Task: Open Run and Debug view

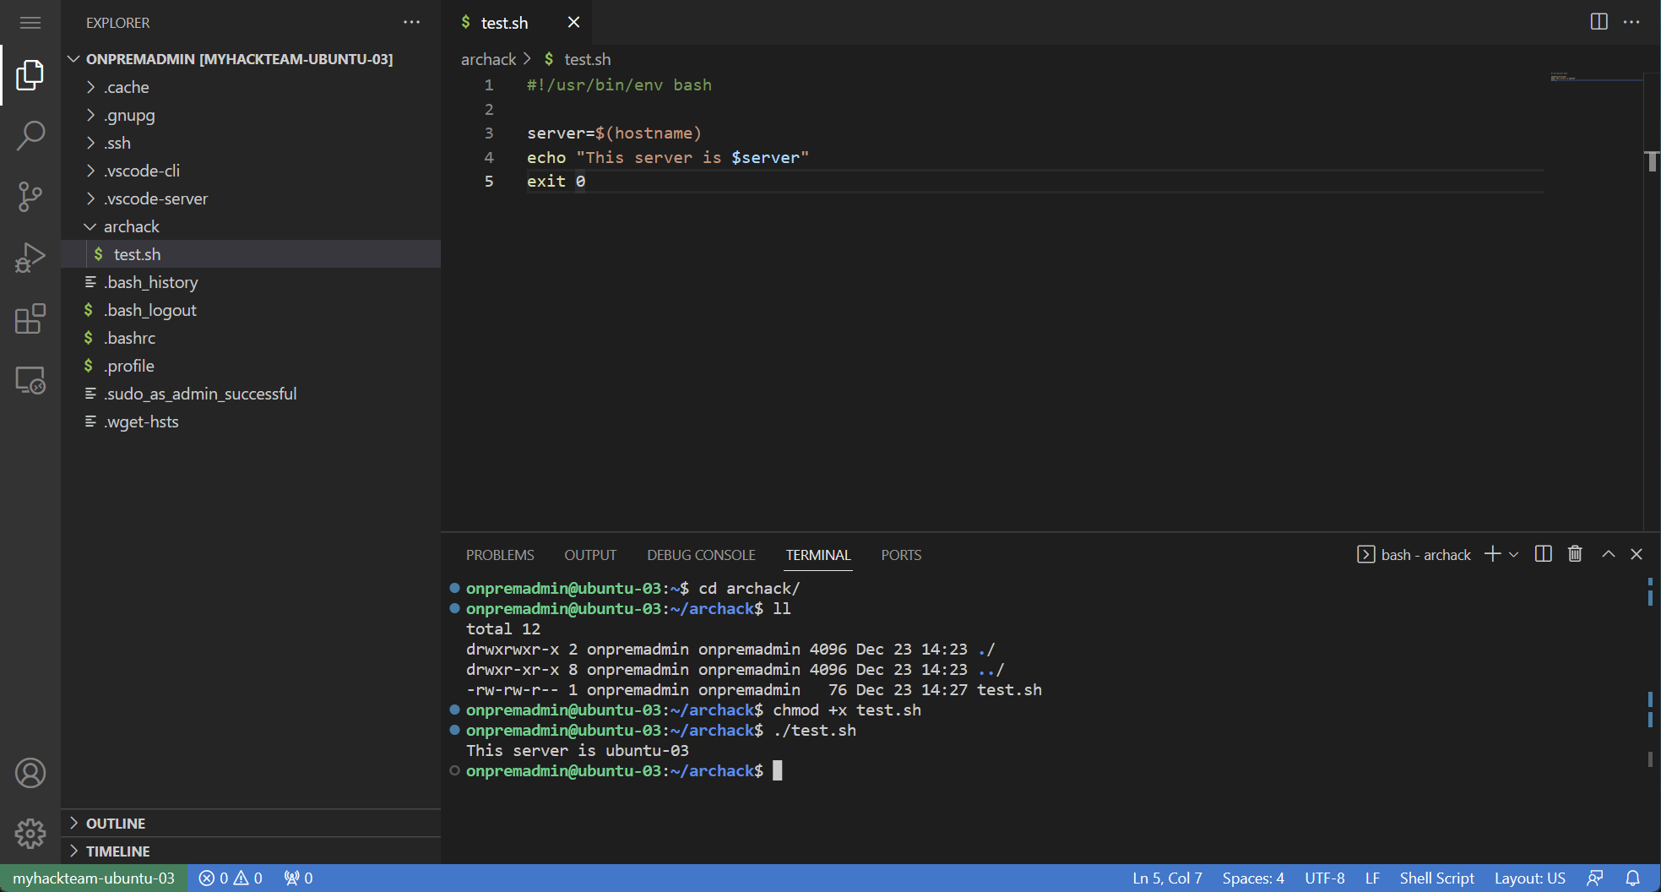Action: (x=30, y=258)
